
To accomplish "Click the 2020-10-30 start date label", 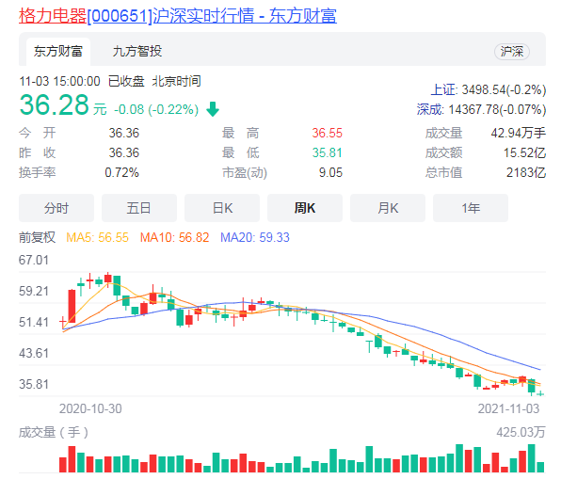I will (90, 408).
